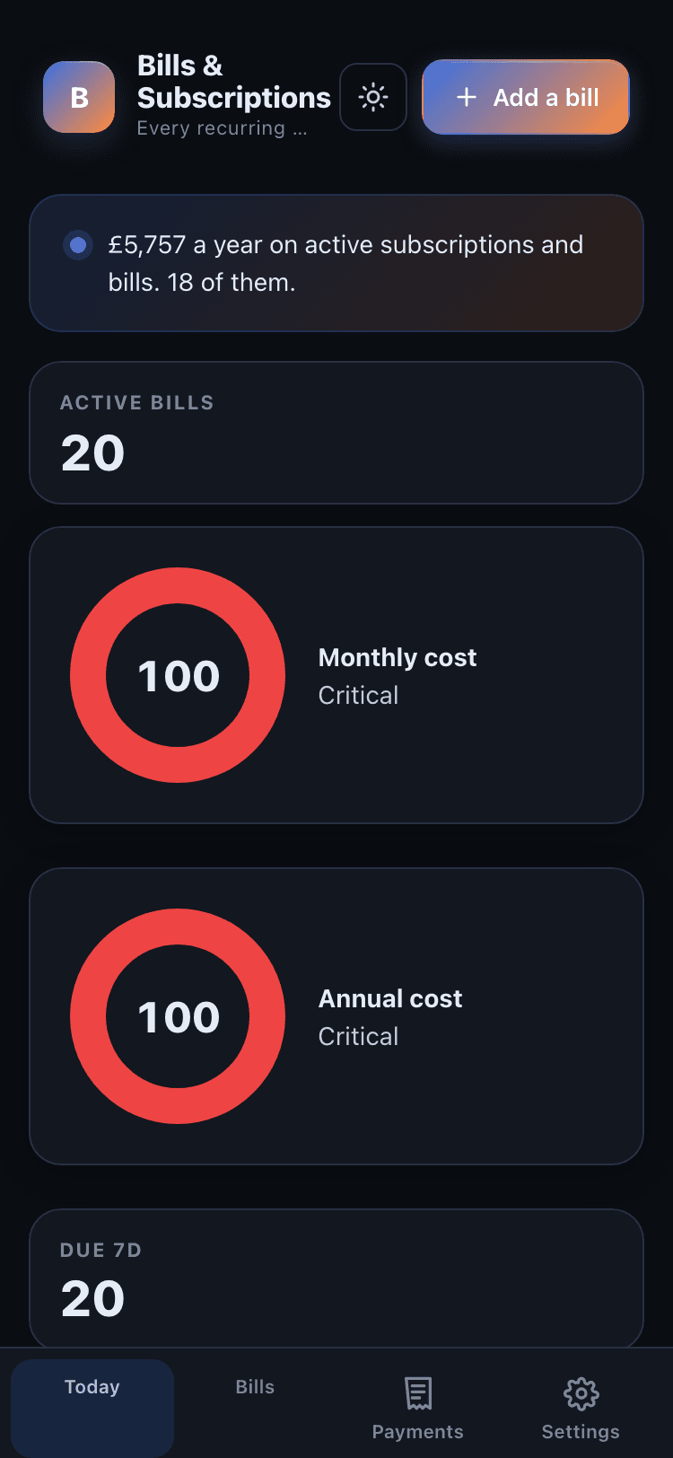Click the blue dot in the summary banner
This screenshot has height=1458, width=673.
point(78,244)
